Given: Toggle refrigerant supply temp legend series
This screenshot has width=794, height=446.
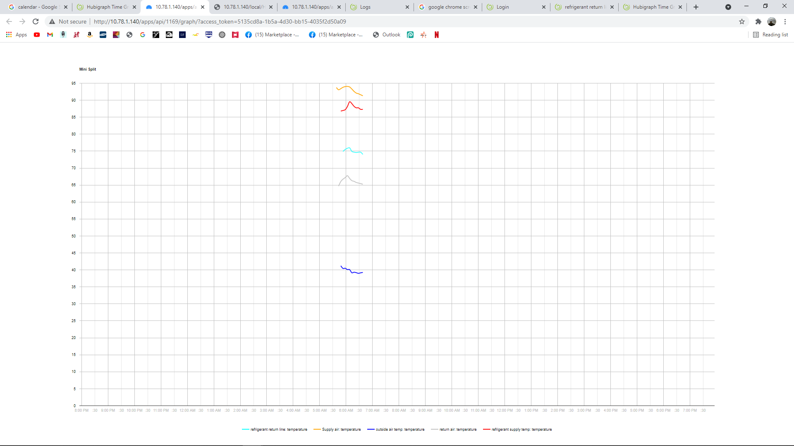Looking at the screenshot, I should click(521, 429).
